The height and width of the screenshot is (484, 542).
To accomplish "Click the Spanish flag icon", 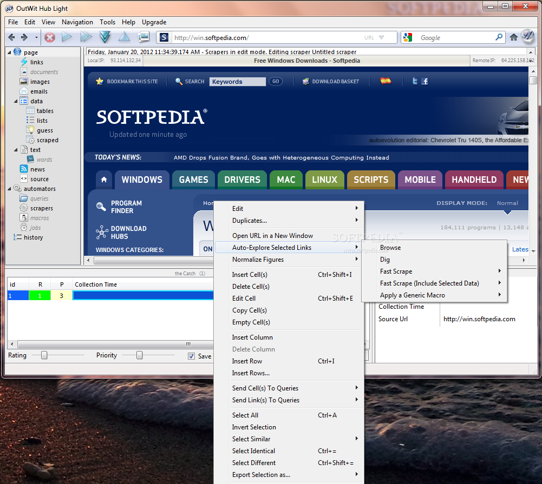I will click(386, 81).
